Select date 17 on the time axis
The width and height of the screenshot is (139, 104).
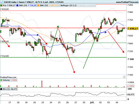[x=10, y=102]
